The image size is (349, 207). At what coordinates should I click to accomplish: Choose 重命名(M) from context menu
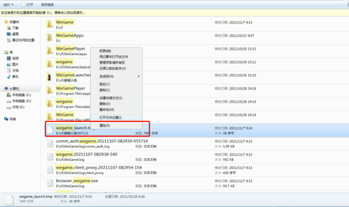116,110
